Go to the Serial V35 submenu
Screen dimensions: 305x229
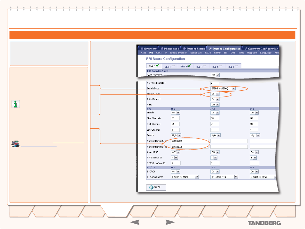(196, 53)
